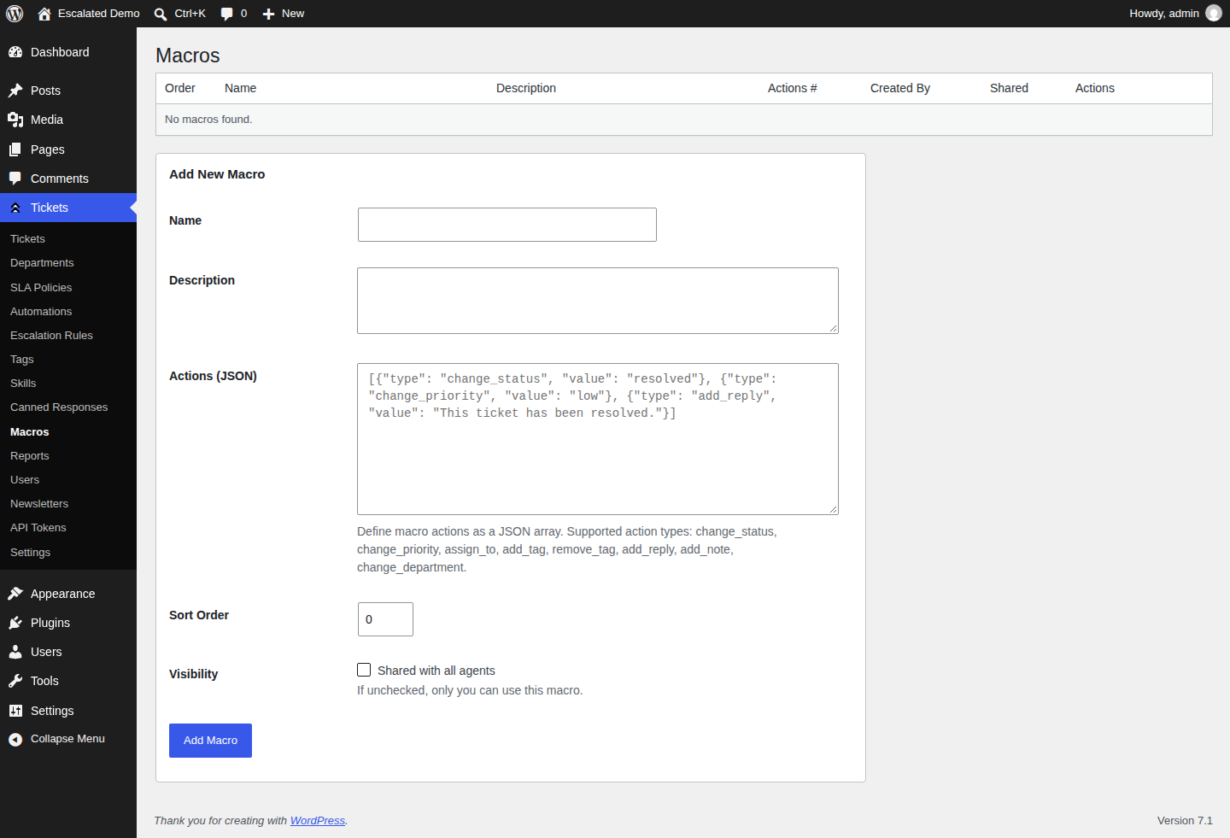Click the Plugins plug icon
The width and height of the screenshot is (1230, 838).
point(15,623)
